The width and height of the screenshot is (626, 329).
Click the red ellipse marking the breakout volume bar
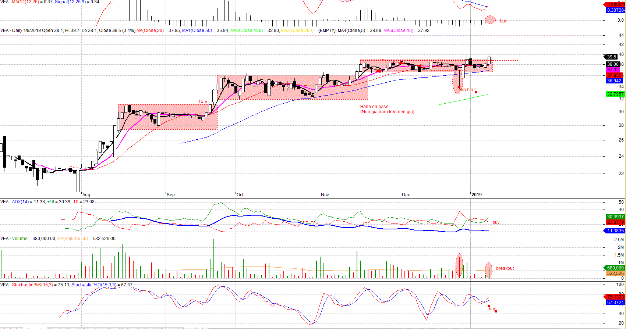point(489,271)
